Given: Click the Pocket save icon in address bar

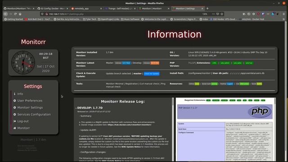Looking at the screenshot, I should coord(218,14).
